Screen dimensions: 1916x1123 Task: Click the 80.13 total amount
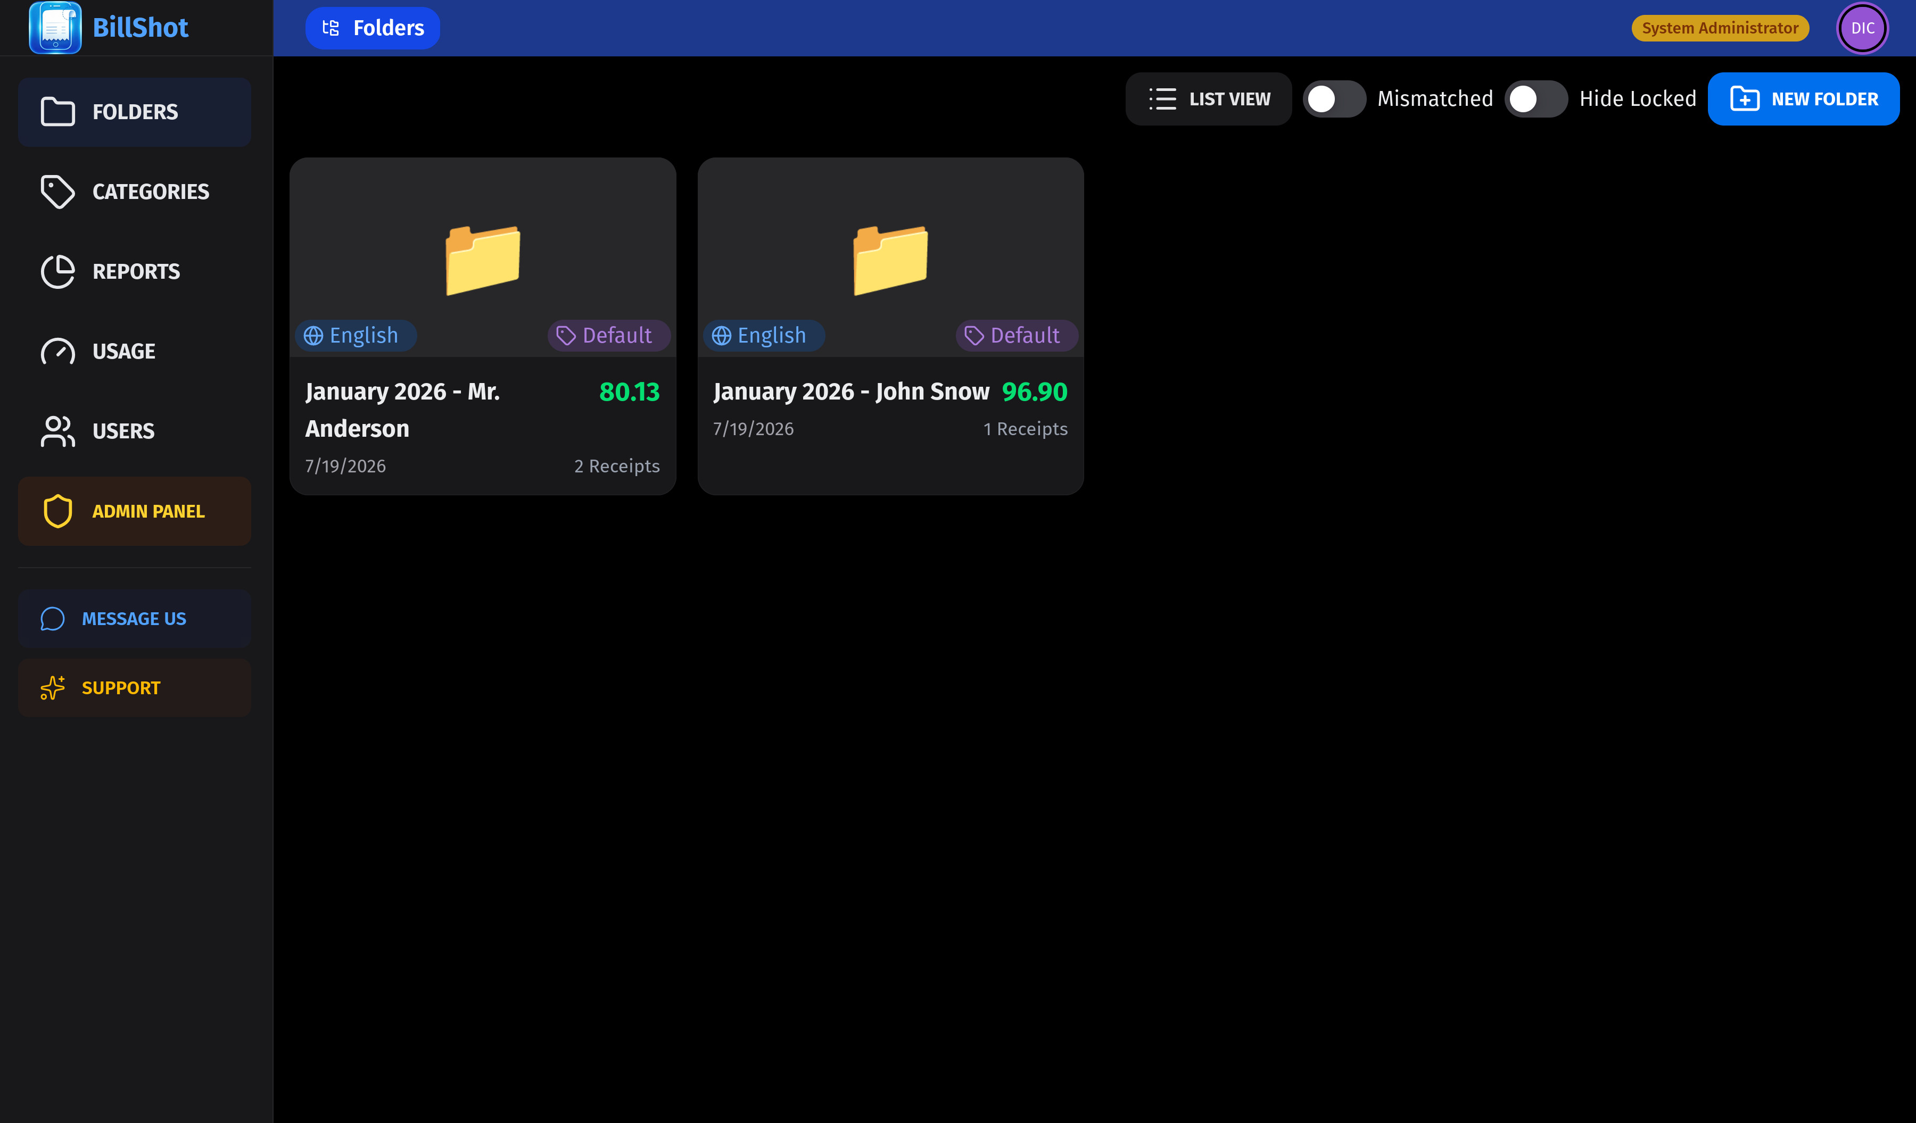[x=630, y=392]
